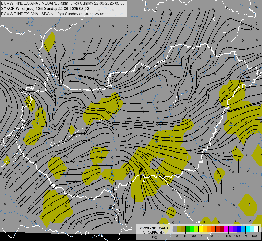Click the dark green legend swatch

pyautogui.click(x=188, y=229)
